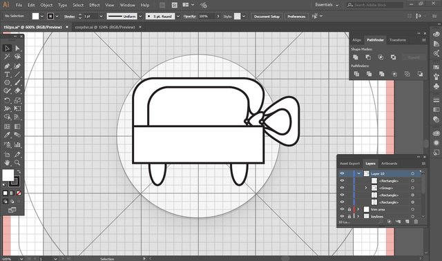Open the 5 pt. Round brush dropdown

(x=178, y=17)
